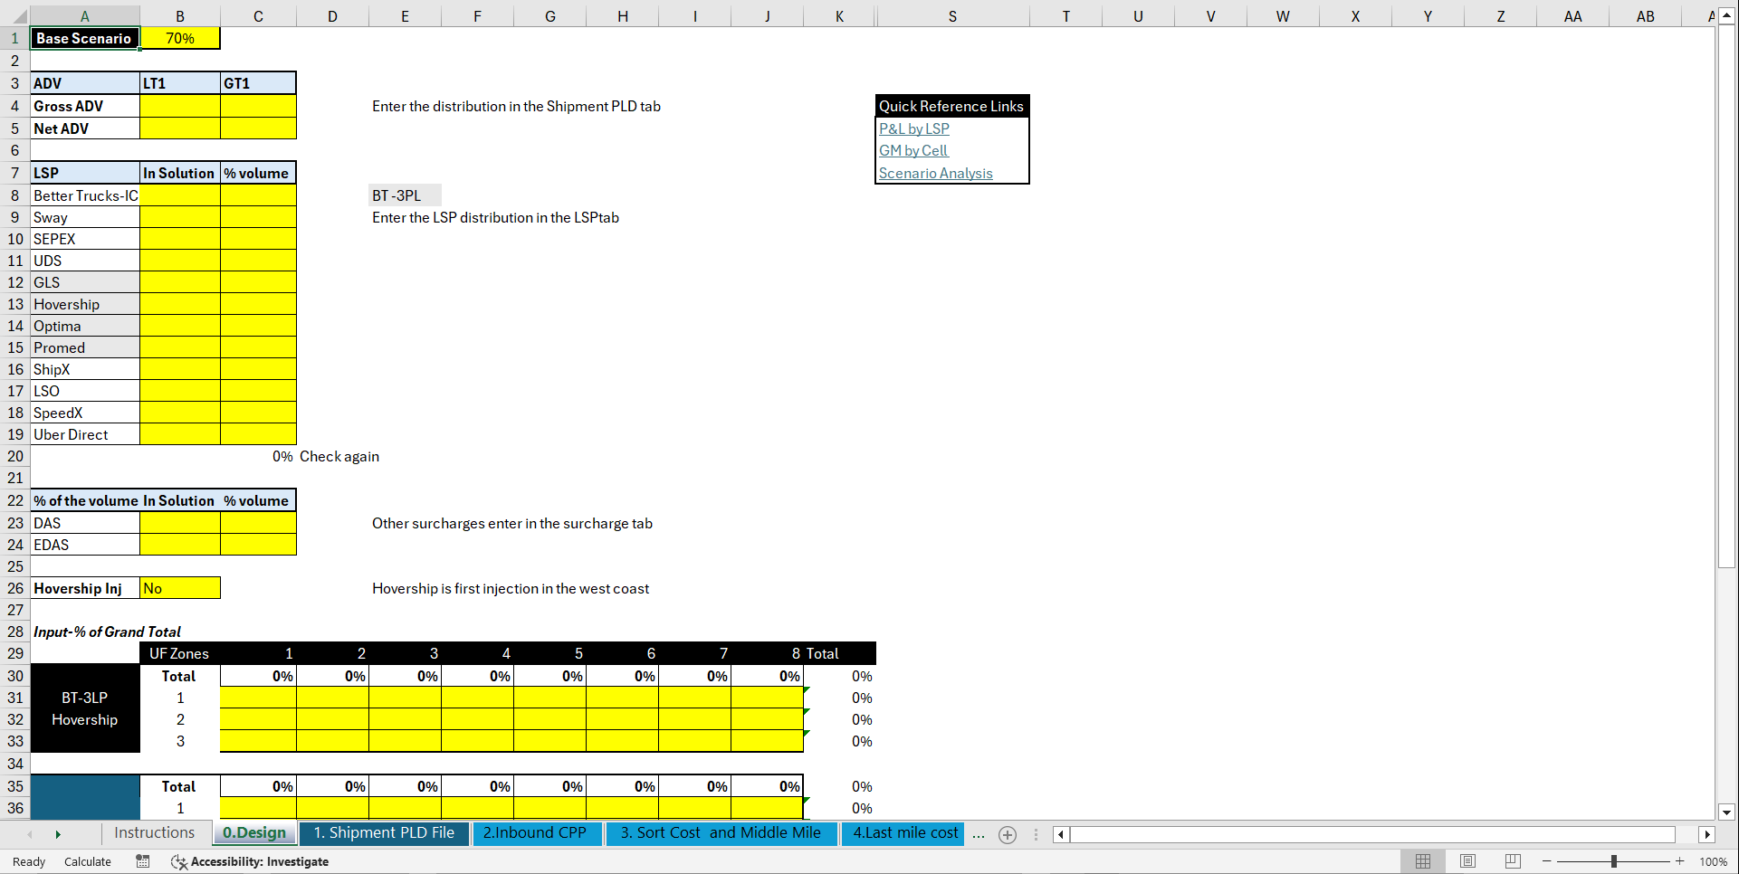Click the vertical scrollbar down arrow

[x=1727, y=812]
